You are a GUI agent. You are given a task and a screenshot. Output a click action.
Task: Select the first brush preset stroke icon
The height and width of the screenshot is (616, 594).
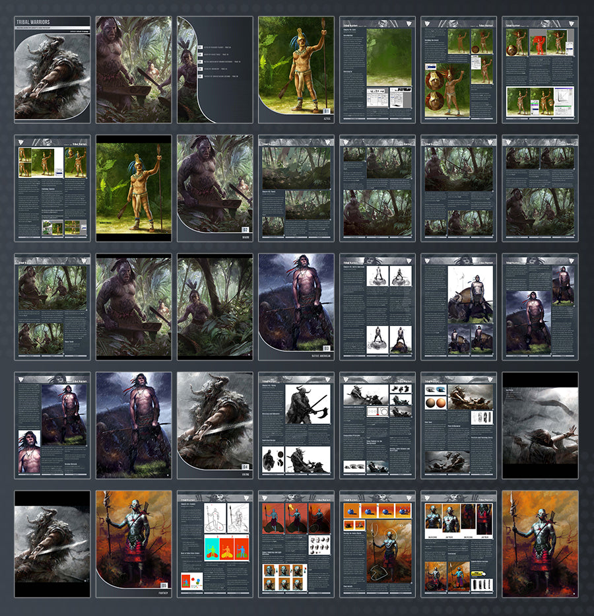point(475,584)
